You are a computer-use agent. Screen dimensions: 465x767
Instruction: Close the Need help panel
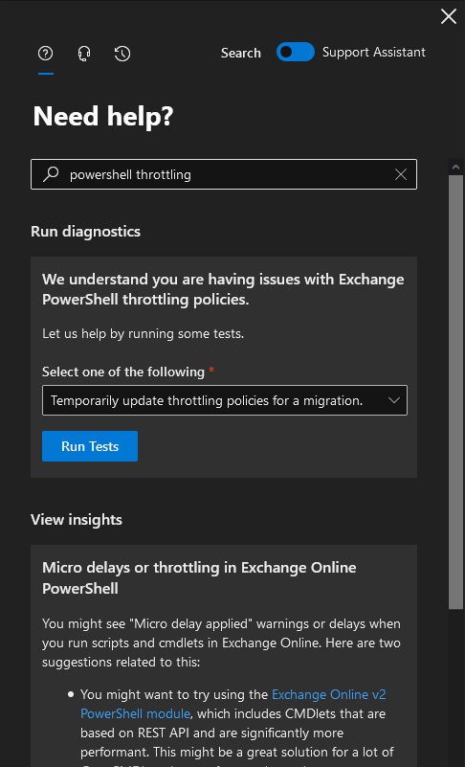click(449, 16)
